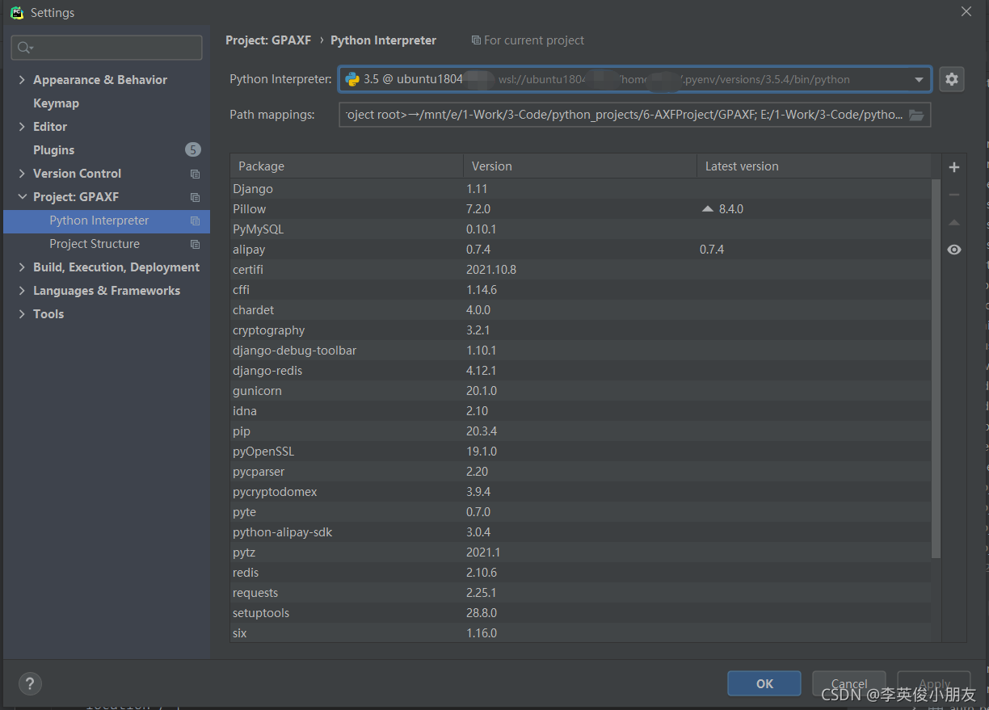Open the Python Interpreter dropdown
989x710 pixels.
919,79
